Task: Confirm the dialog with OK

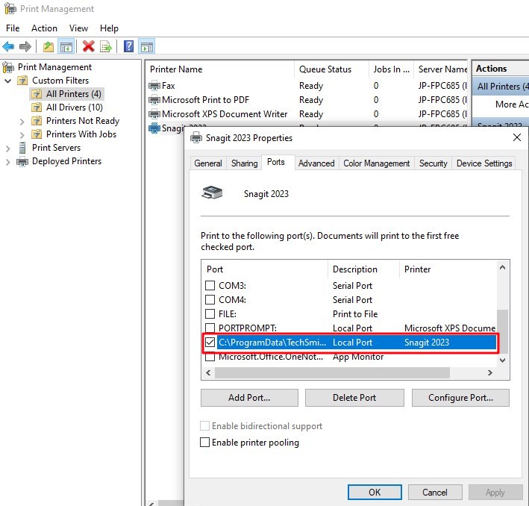Action: coord(375,492)
